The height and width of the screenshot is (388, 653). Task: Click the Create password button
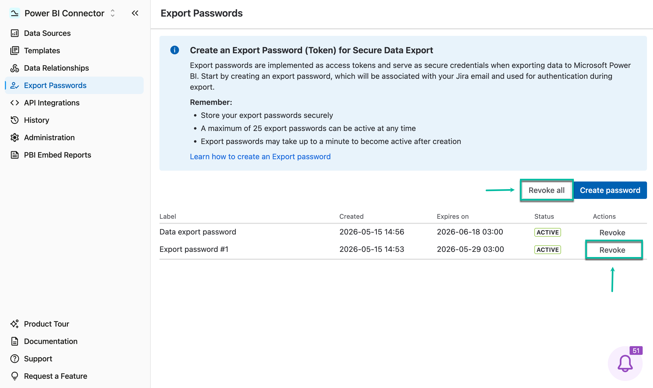pyautogui.click(x=610, y=190)
